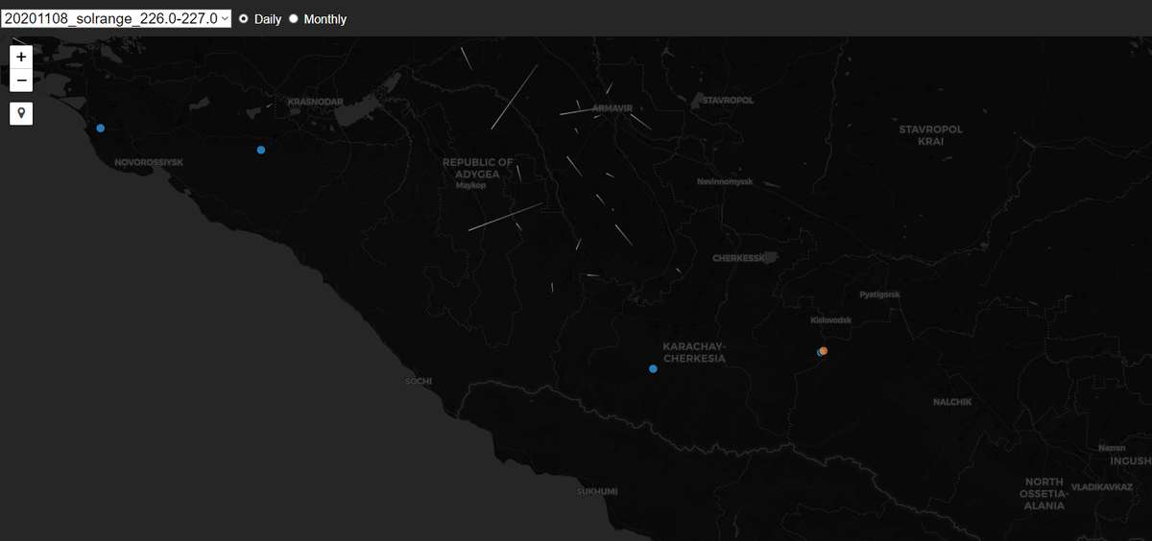Click the Pyatigorsk label
The height and width of the screenshot is (541, 1152).
coord(879,294)
